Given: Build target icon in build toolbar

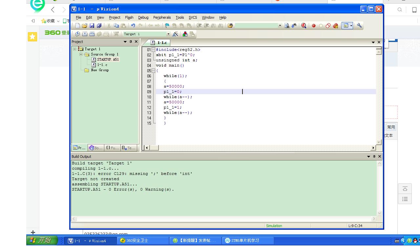Looking at the screenshot, I should (85, 34).
